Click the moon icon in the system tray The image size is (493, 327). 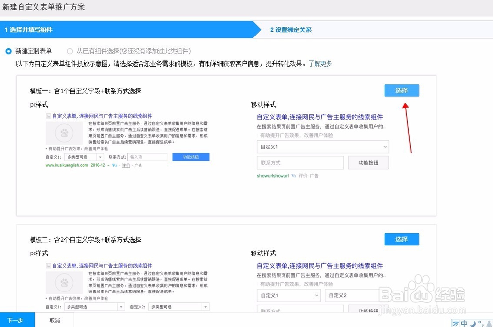coord(472,323)
